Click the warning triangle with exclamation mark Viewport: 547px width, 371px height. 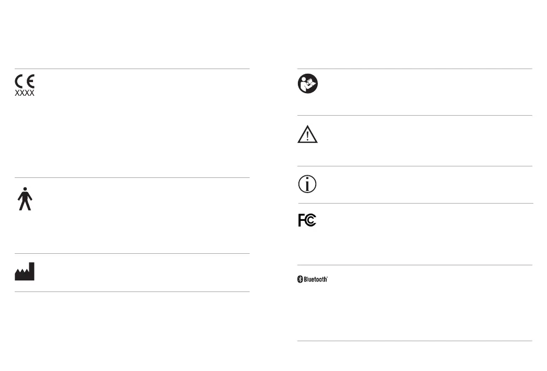point(307,134)
